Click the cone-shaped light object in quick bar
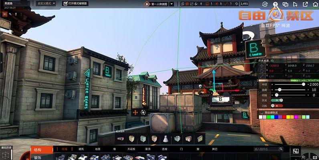The image size is (319, 160). coord(166,139)
